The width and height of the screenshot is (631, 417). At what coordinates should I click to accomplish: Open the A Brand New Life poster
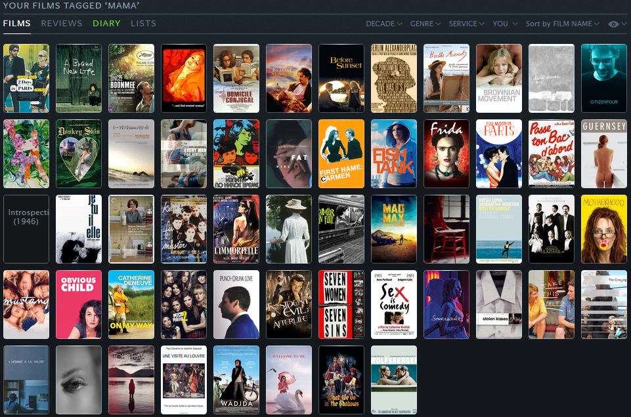click(79, 78)
